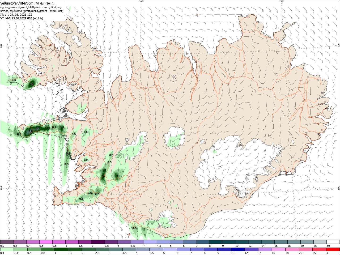Viewport: 340px width, 255px height.
Task: Pick the light violet 14 swatch, bottom row
Action: (265, 249)
